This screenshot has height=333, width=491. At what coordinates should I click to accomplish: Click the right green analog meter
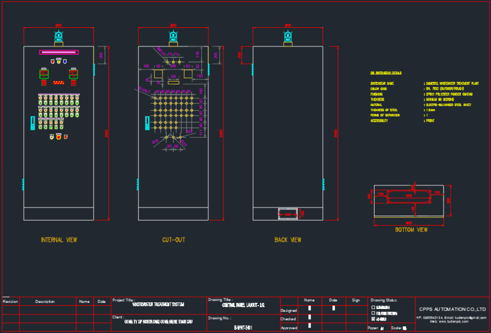coord(74,73)
